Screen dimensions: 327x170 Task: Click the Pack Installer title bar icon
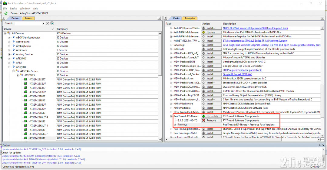pyautogui.click(x=5, y=3)
